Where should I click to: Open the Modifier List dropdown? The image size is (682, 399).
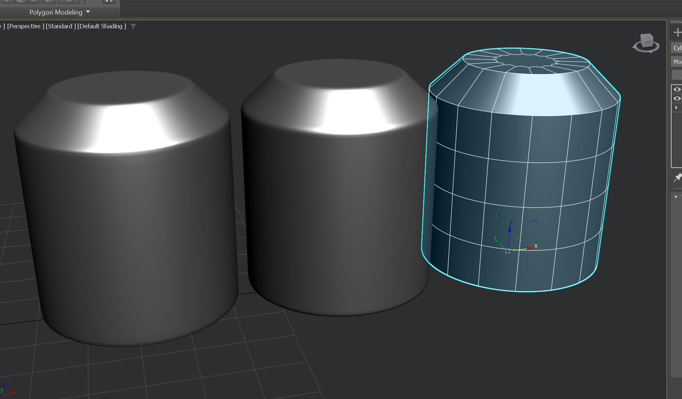(676, 62)
